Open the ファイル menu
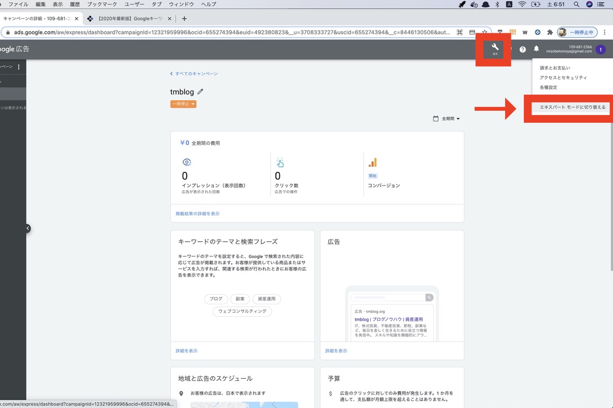This screenshot has height=408, width=613. coord(18,5)
